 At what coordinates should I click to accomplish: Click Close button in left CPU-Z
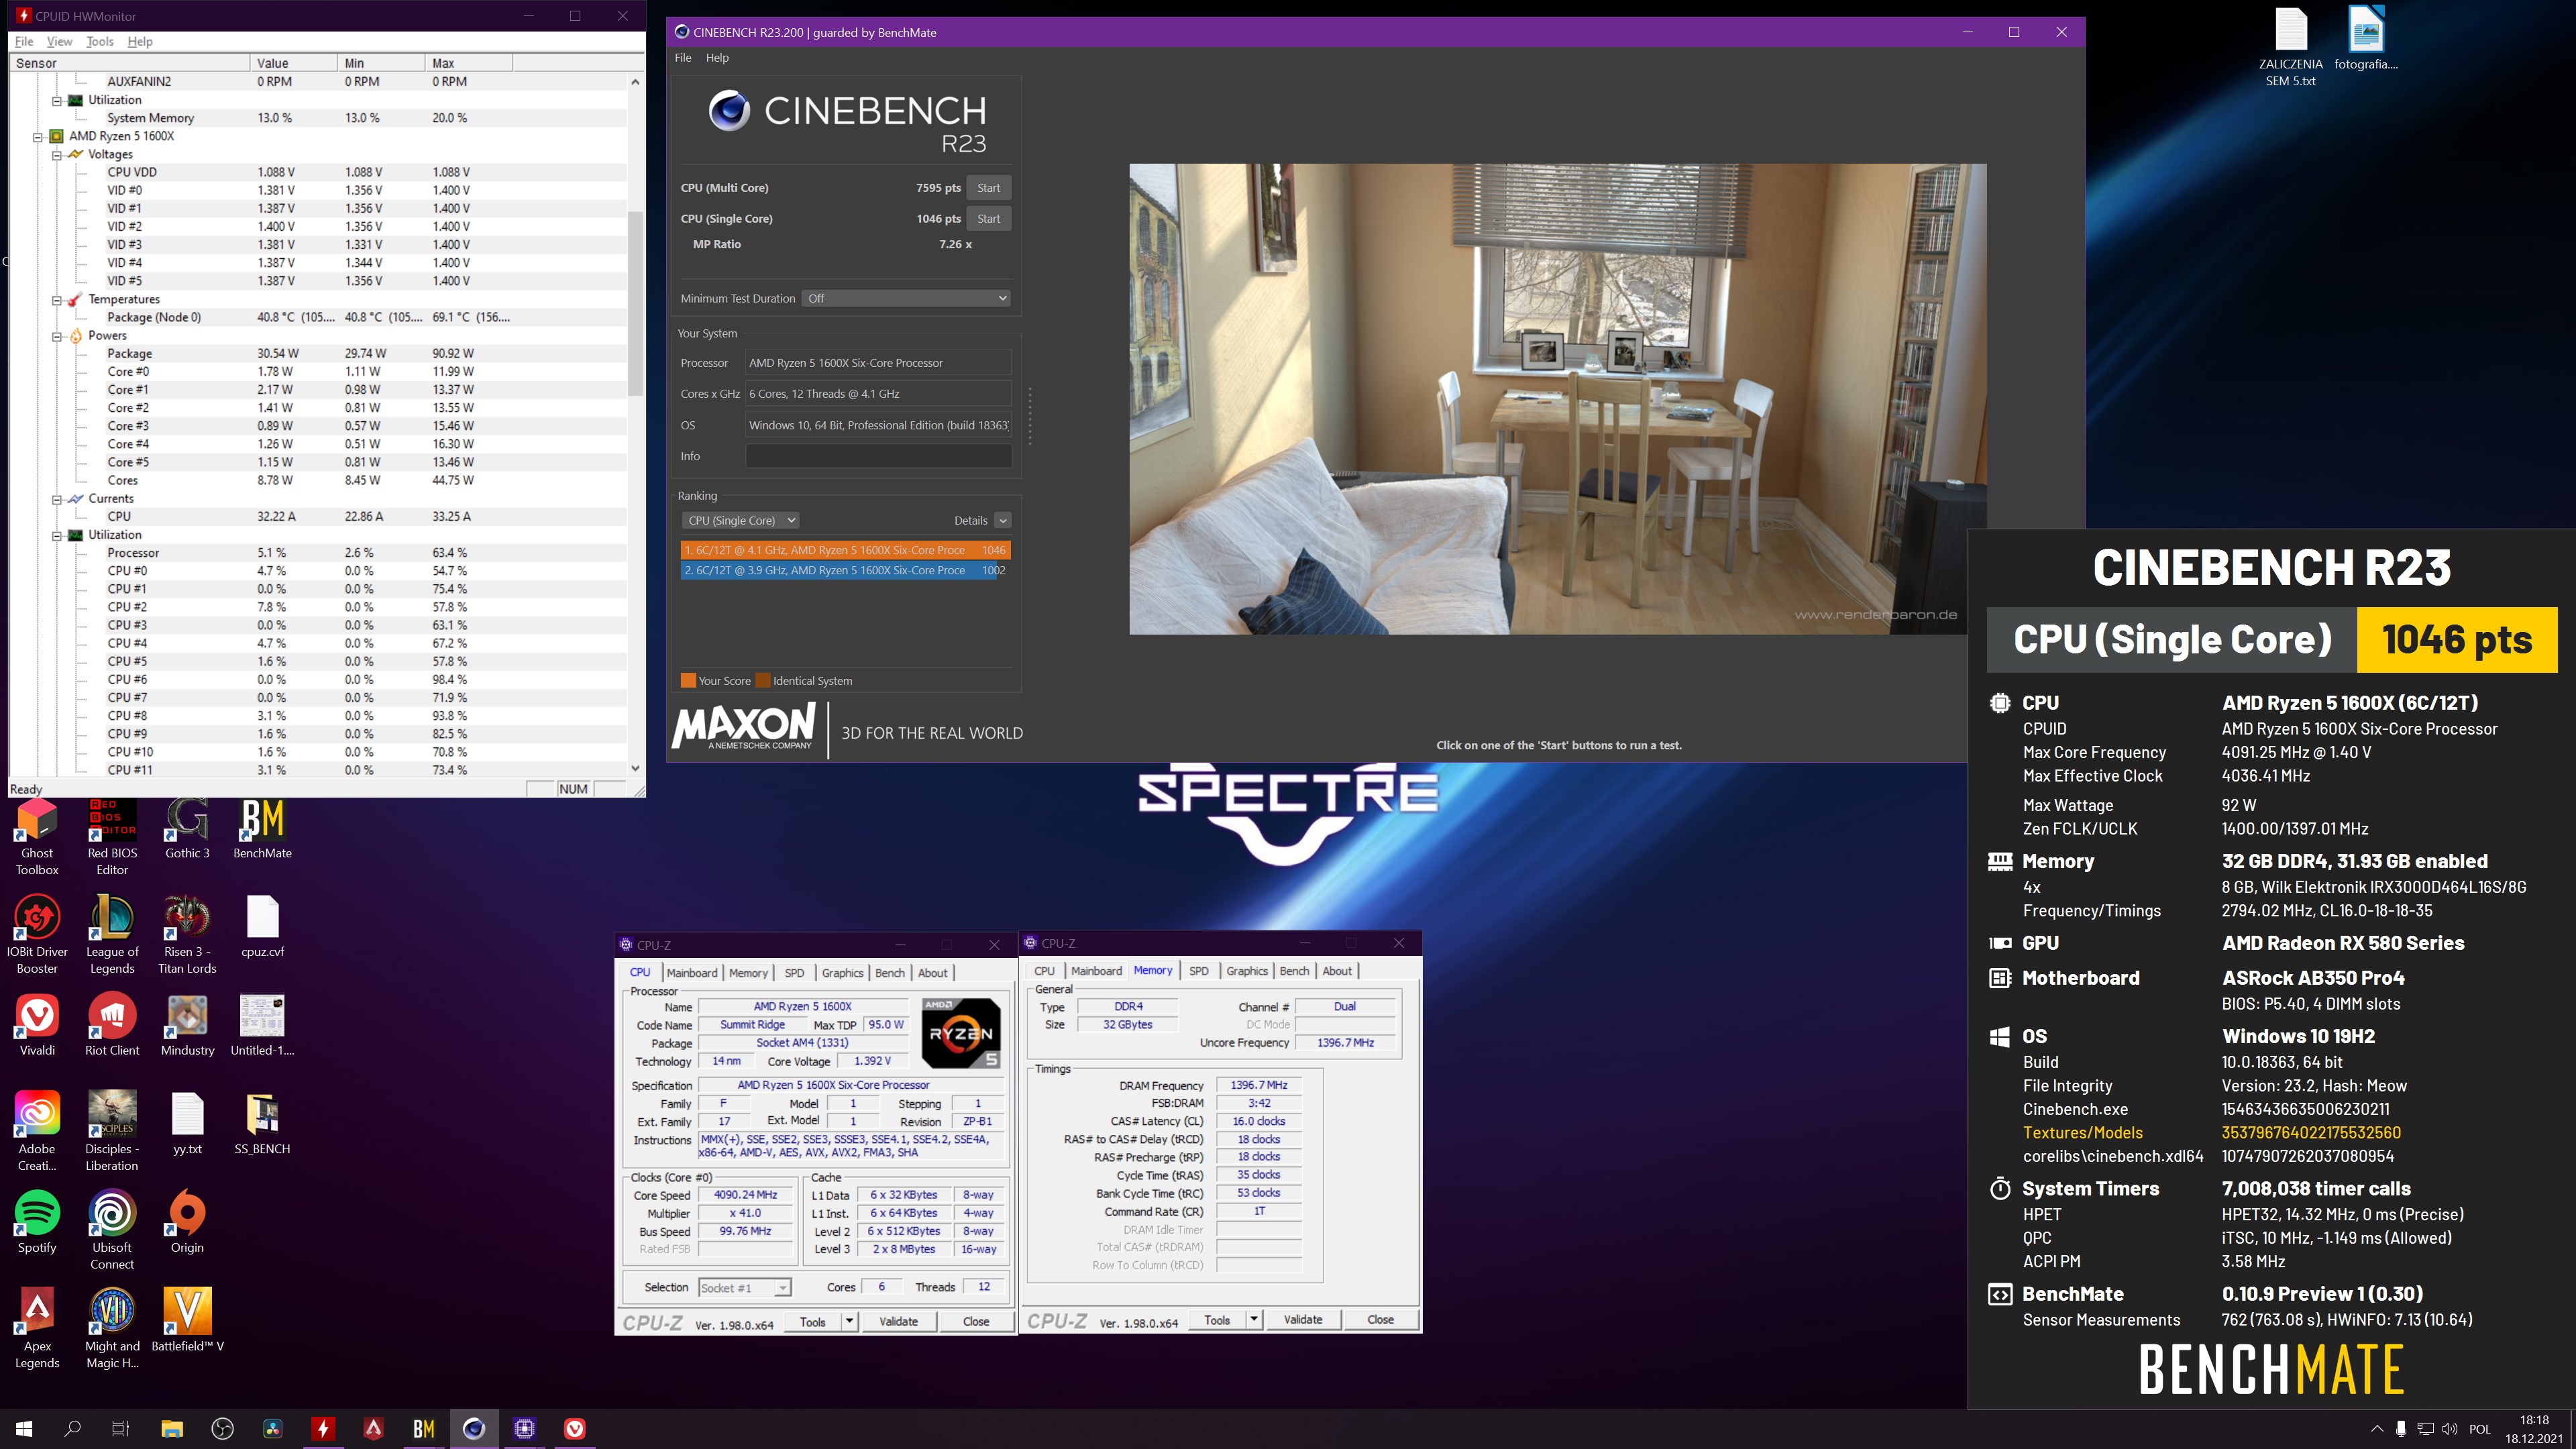tap(976, 1321)
